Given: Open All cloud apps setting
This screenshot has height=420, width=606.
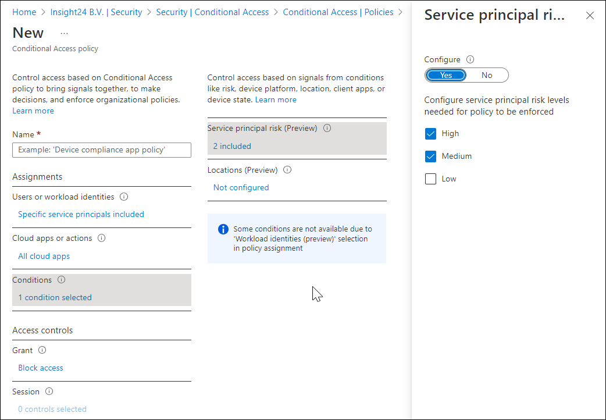Looking at the screenshot, I should pos(44,256).
